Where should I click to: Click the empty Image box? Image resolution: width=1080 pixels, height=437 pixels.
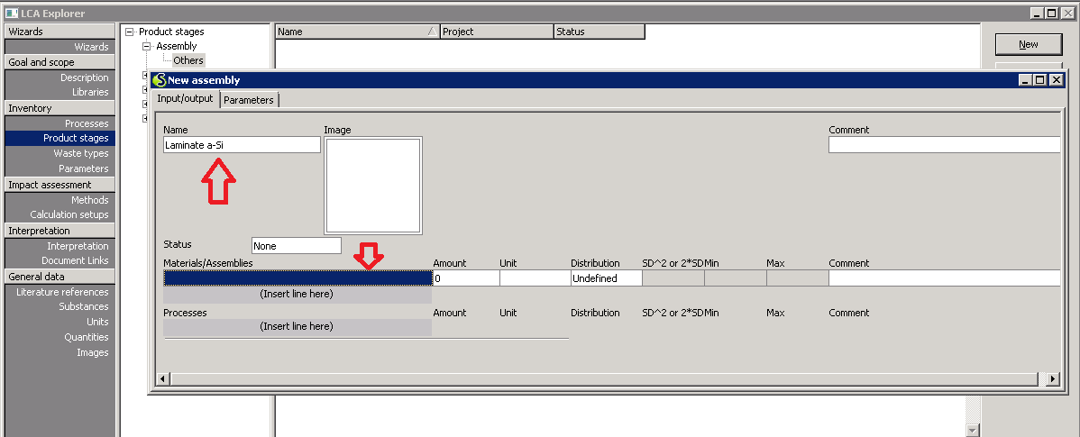click(x=372, y=186)
